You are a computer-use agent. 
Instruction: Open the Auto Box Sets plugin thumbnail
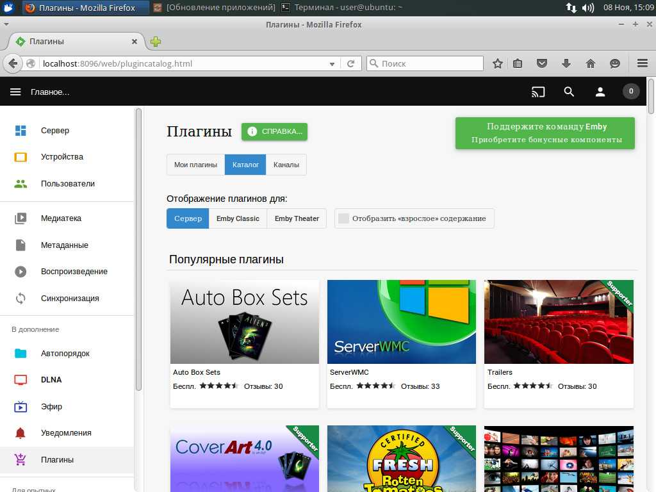point(244,322)
